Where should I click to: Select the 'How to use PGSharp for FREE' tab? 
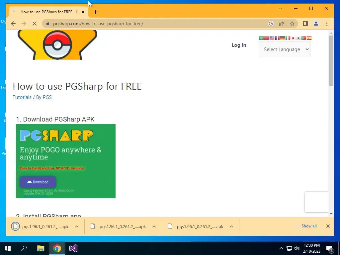[48, 12]
